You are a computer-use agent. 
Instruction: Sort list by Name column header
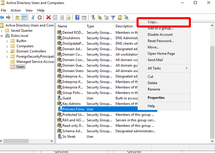[70, 26]
